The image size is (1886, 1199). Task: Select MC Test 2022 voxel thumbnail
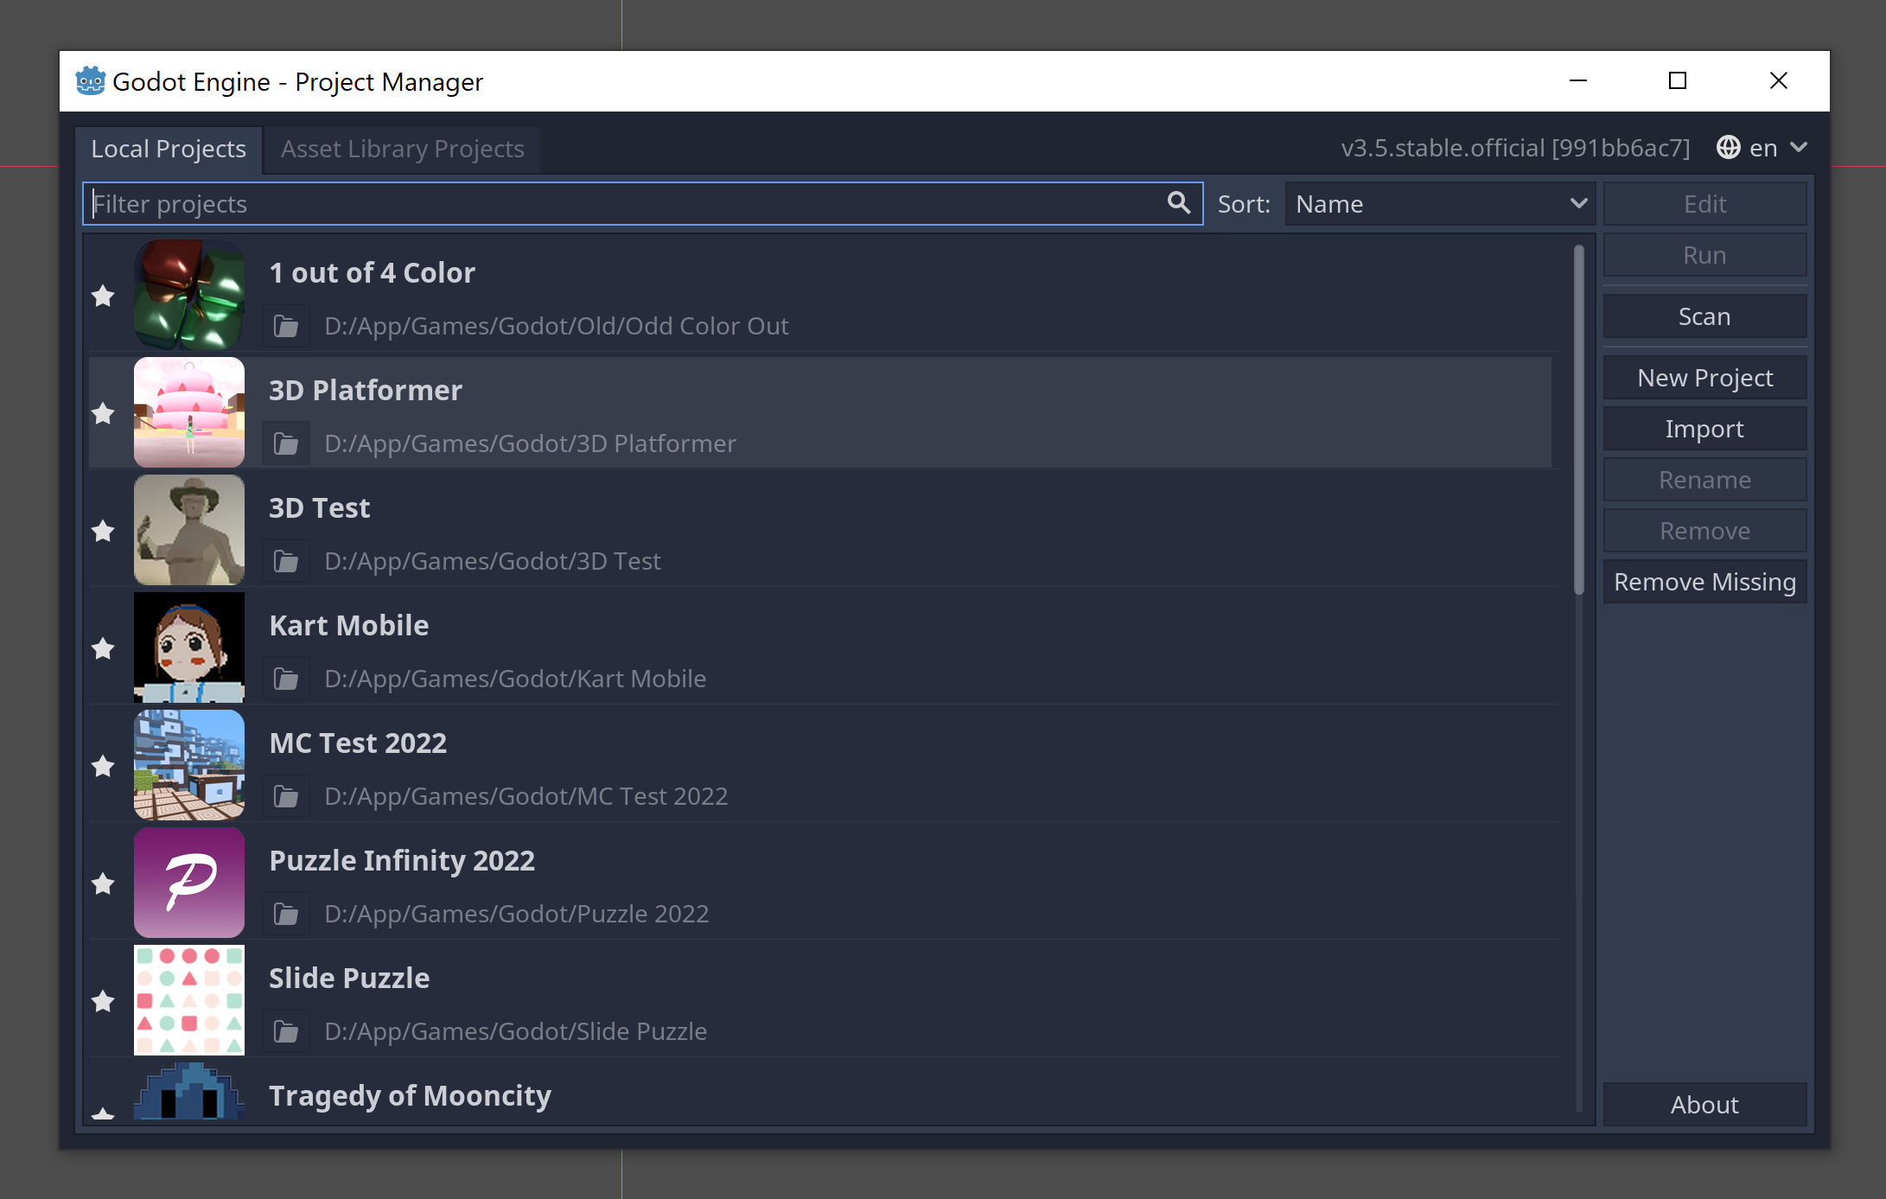click(189, 765)
